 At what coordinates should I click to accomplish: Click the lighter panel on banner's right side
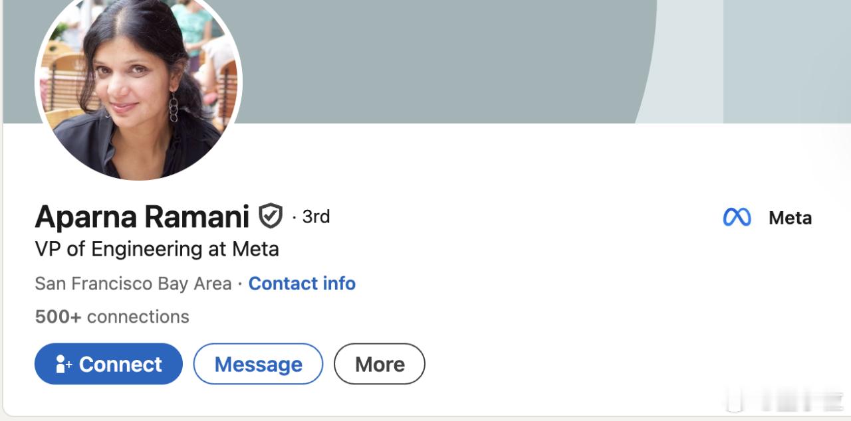coord(787,61)
